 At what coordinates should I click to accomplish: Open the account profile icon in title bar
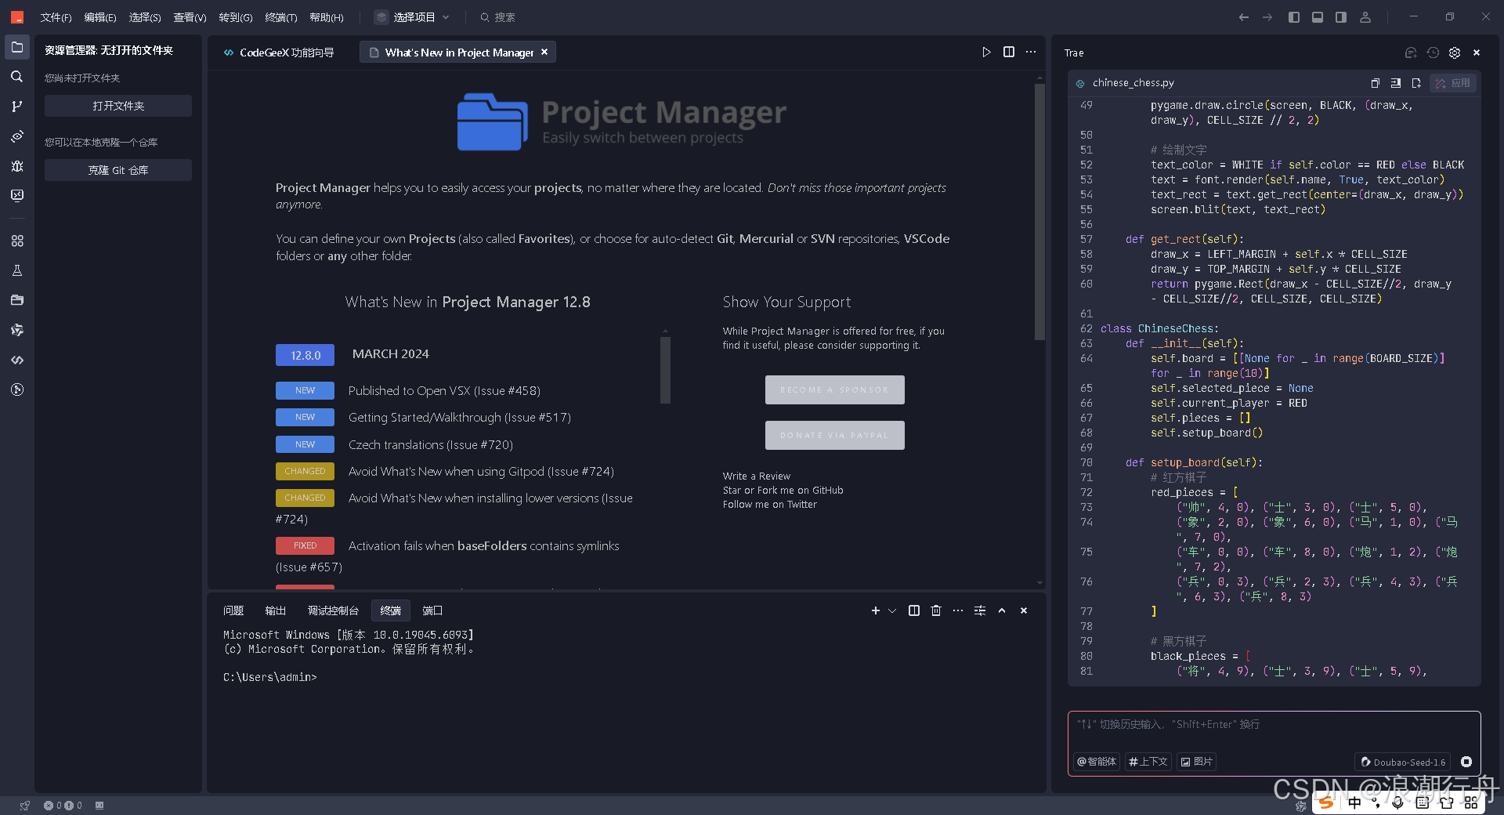coord(1365,17)
